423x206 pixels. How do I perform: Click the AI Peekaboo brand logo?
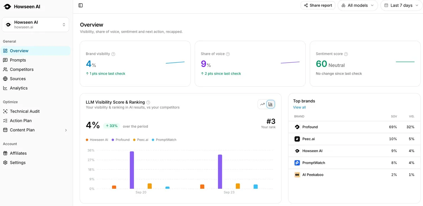click(x=297, y=175)
